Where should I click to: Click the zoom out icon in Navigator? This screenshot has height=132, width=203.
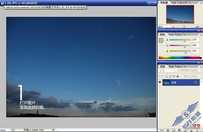pos(173,27)
